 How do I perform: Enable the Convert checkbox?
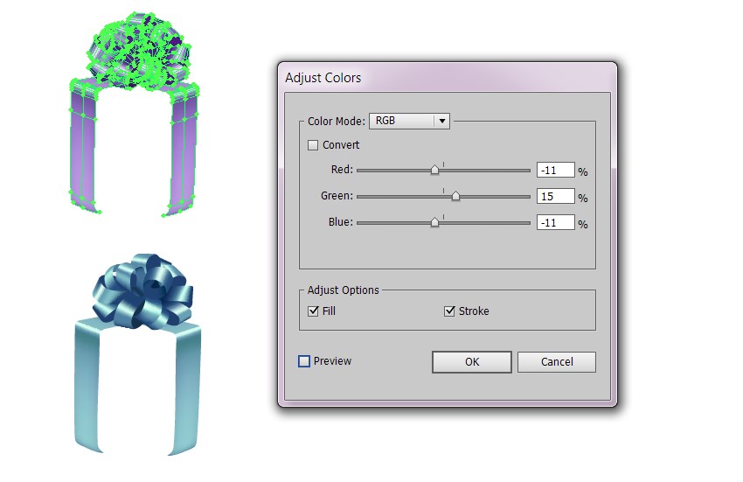313,145
